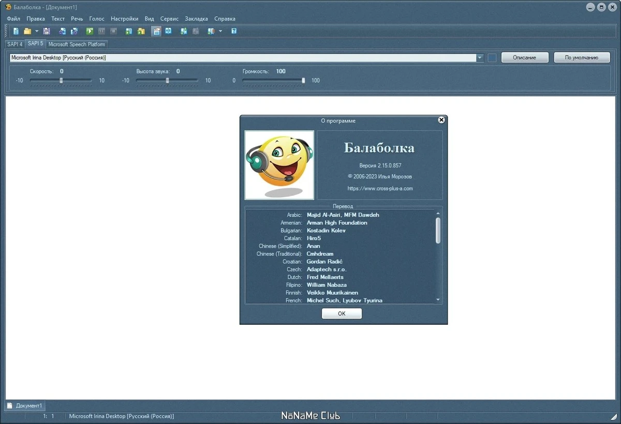Select the Finnish: Veikko Muurikainen row
The image size is (621, 424).
pos(340,293)
